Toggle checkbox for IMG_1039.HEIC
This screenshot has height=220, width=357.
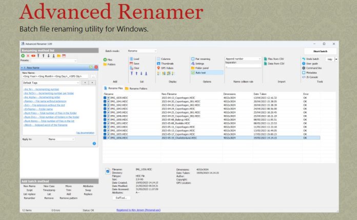coord(106,97)
